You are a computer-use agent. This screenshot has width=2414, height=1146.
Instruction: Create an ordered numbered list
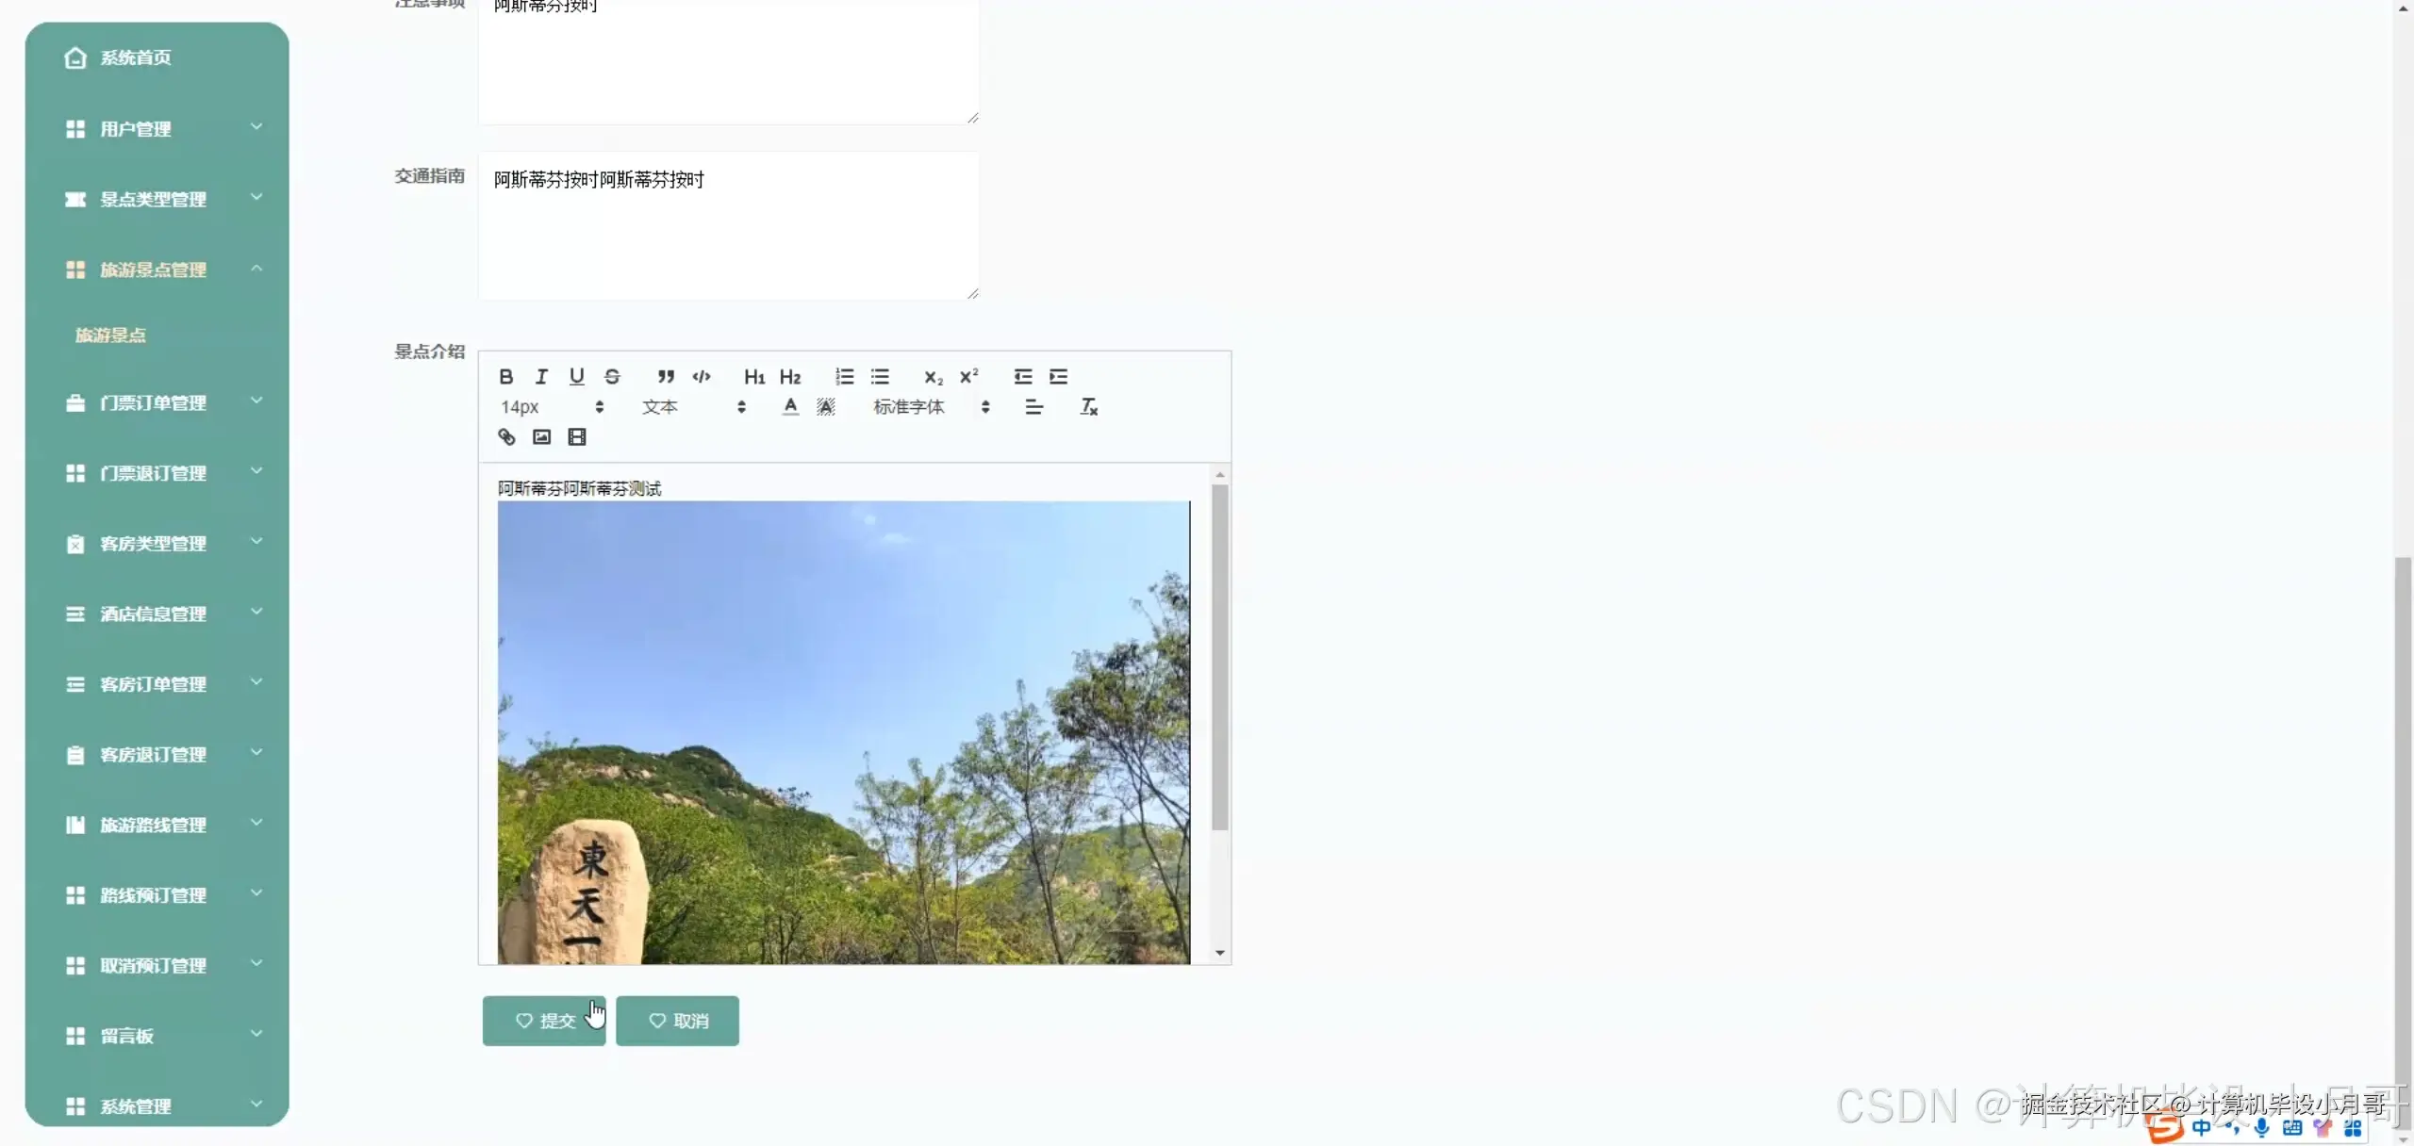point(844,377)
